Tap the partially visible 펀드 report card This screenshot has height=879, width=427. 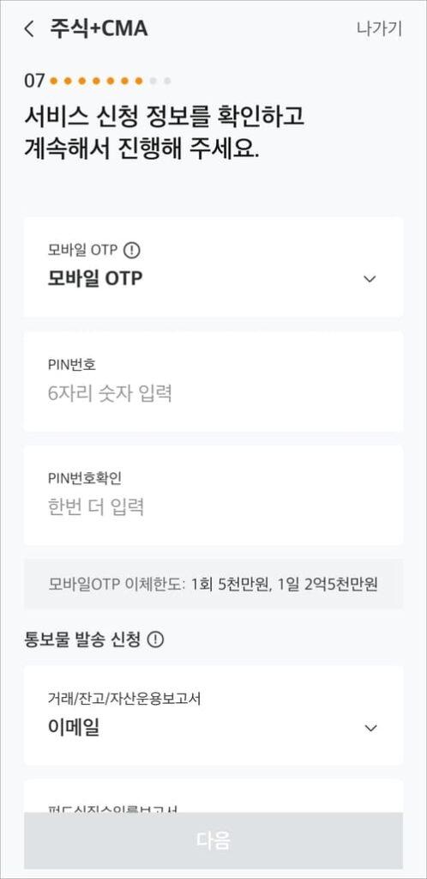(x=213, y=796)
